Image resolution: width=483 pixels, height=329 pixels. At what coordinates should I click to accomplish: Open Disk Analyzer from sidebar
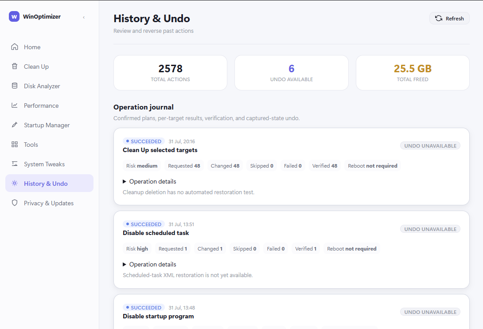[x=49, y=86]
